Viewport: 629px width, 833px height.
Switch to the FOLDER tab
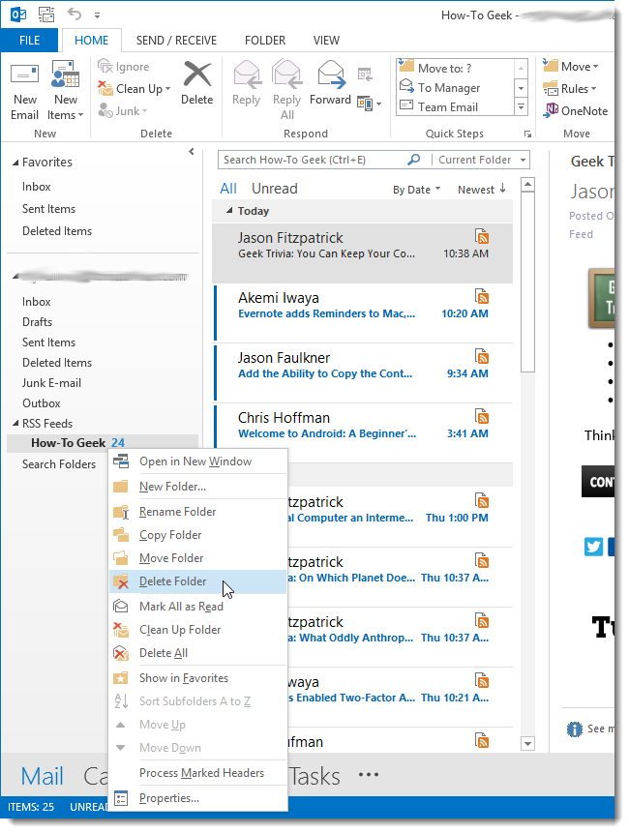click(265, 41)
